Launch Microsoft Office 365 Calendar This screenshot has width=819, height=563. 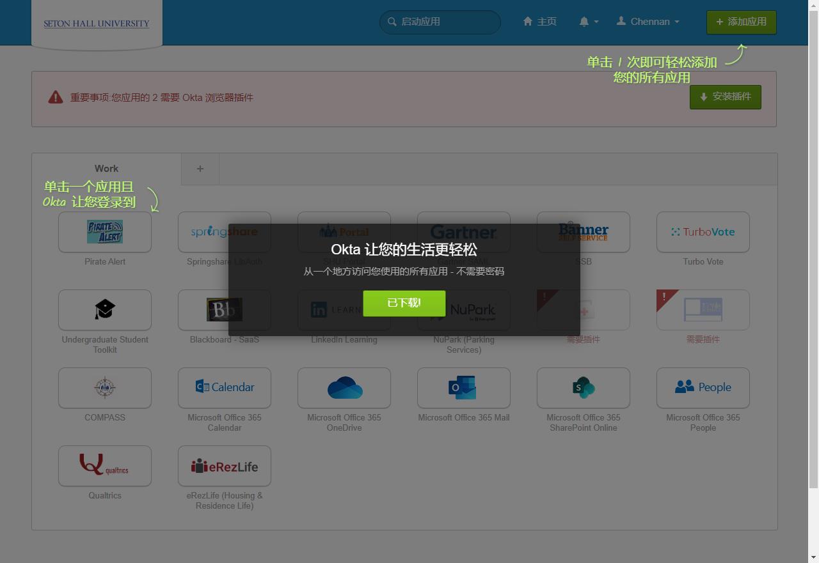click(x=225, y=388)
